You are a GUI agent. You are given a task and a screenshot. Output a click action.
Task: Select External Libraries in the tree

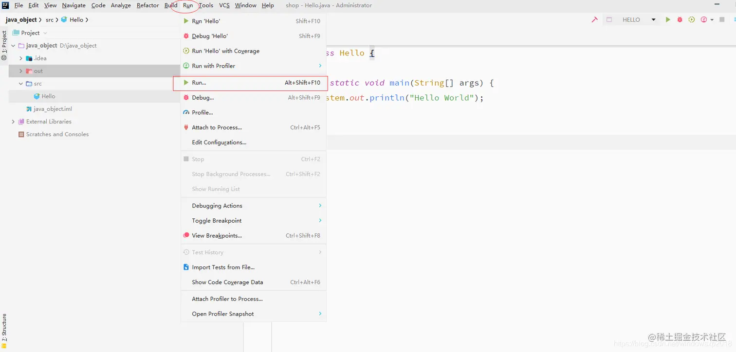pyautogui.click(x=49, y=122)
